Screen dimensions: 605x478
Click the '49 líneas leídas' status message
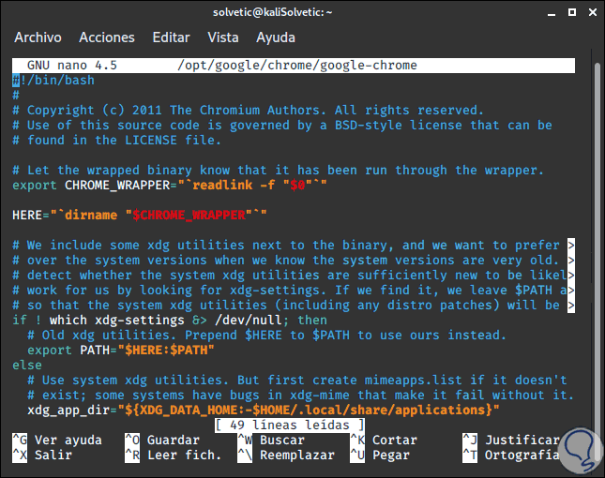coord(290,425)
